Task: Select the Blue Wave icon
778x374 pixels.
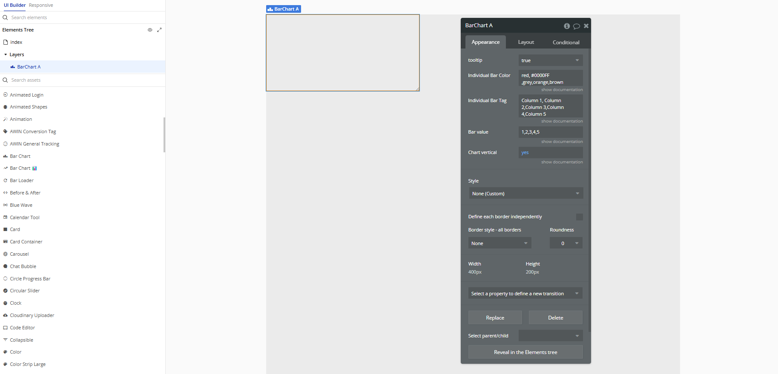Action: (x=6, y=205)
